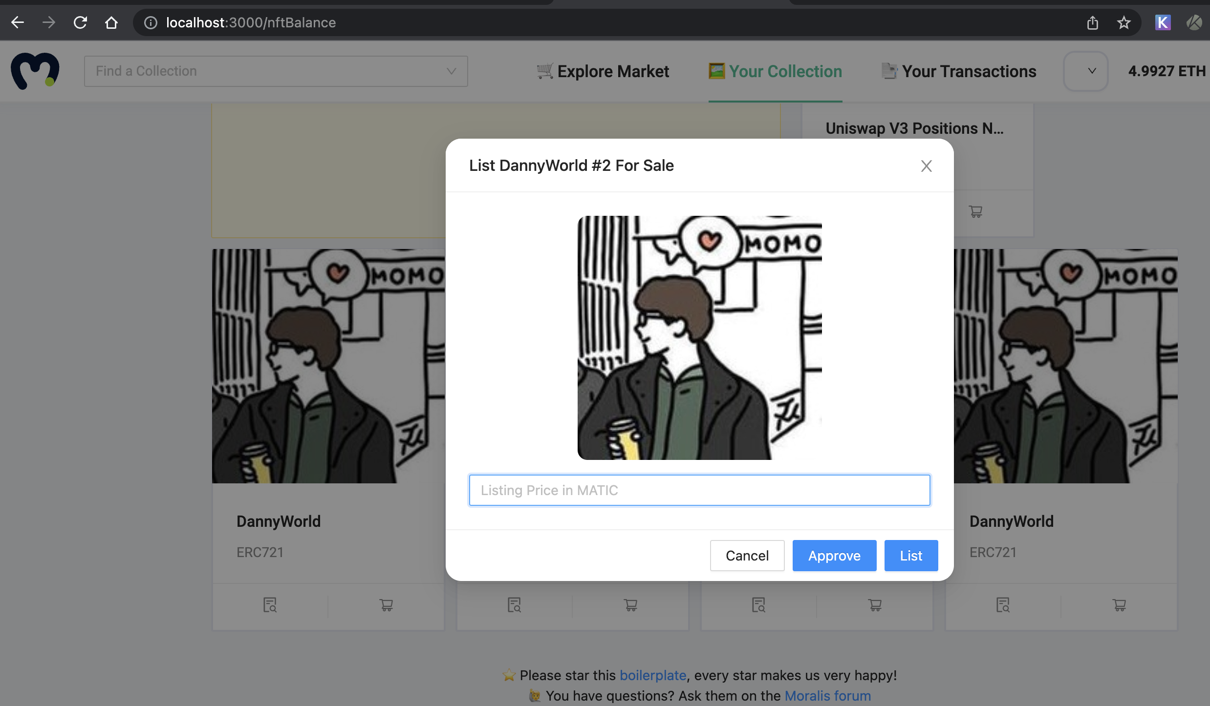The width and height of the screenshot is (1210, 706).
Task: Click cart icon on Uniswap V3 Positions card
Action: tap(975, 211)
